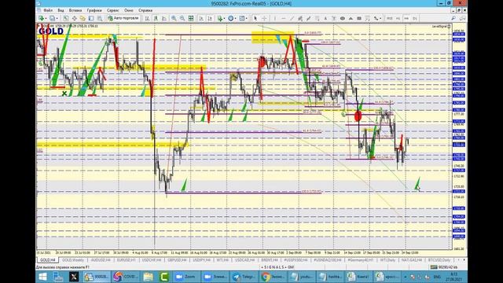Click the Profiles toolbar icon

(x=52, y=18)
